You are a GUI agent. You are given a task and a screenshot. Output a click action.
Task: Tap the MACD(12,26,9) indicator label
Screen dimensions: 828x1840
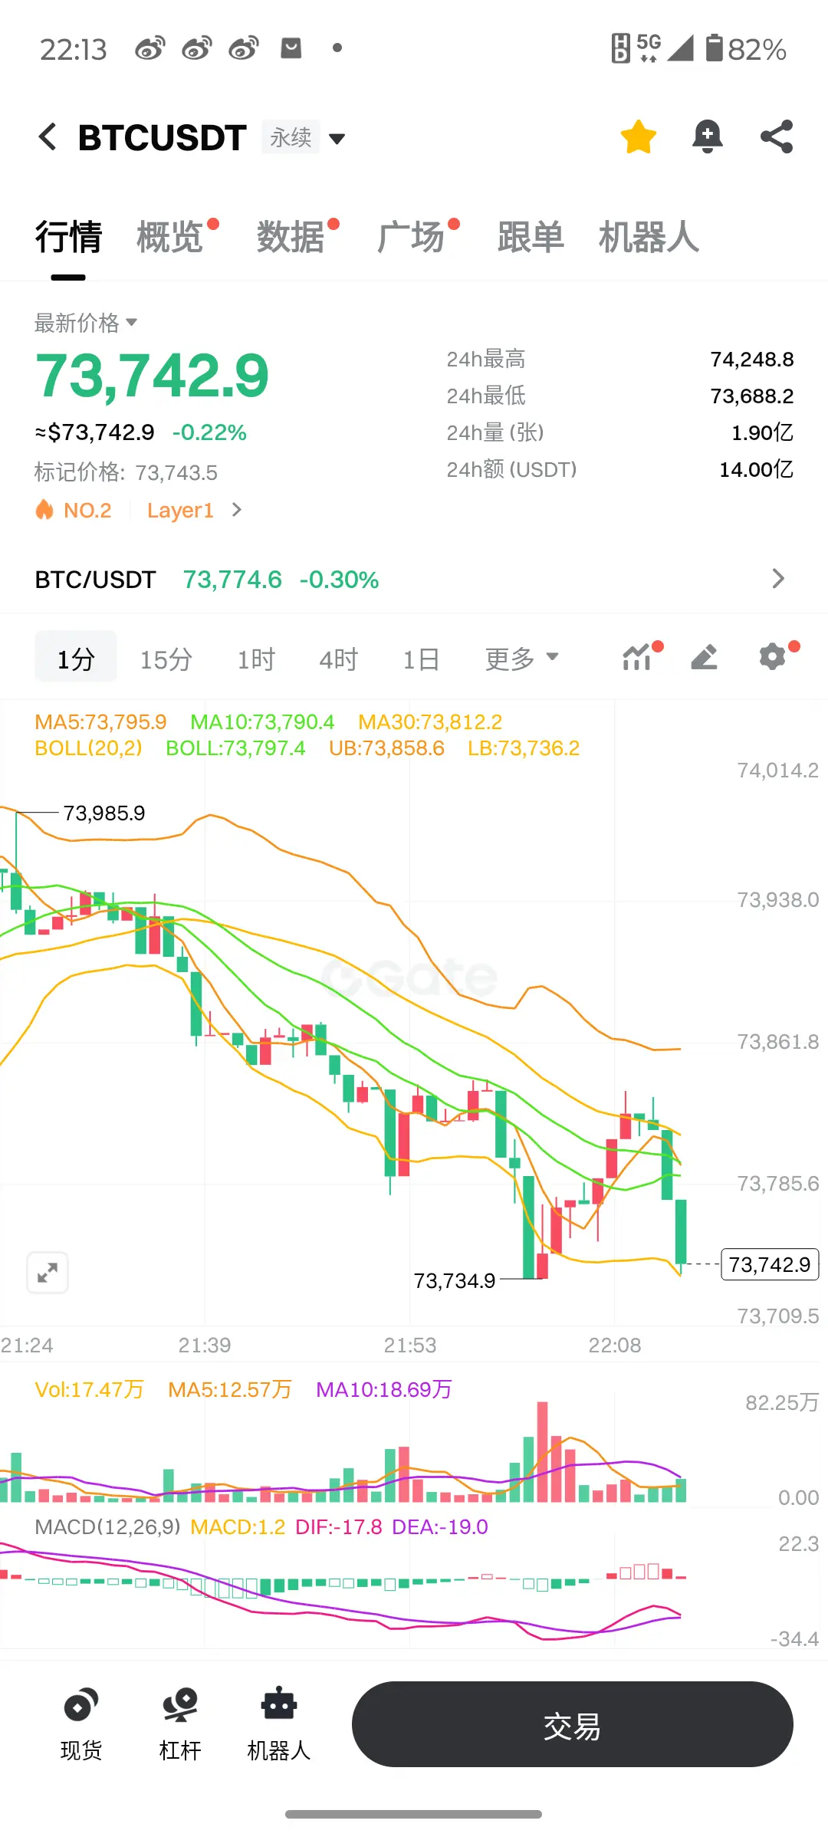tap(107, 1526)
